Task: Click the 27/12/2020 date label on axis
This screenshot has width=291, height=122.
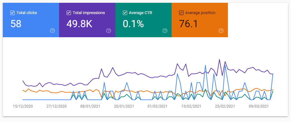Action: click(56, 106)
